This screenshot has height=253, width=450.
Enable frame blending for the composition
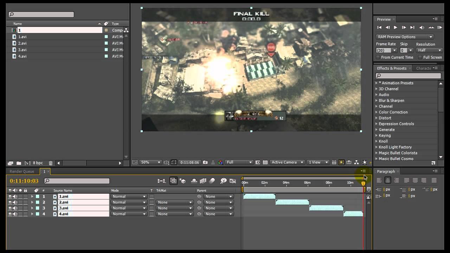[203, 181]
